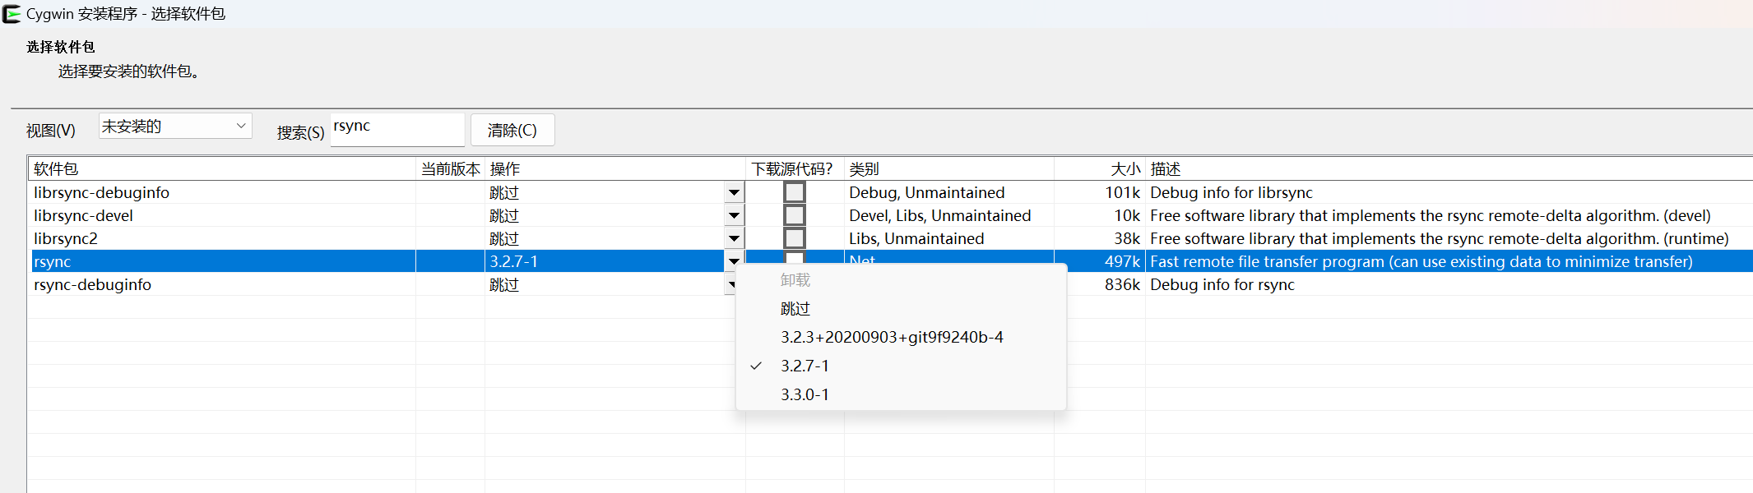Select version 3.2.3+20200903+git9f9240b-4 in menu

(x=892, y=338)
